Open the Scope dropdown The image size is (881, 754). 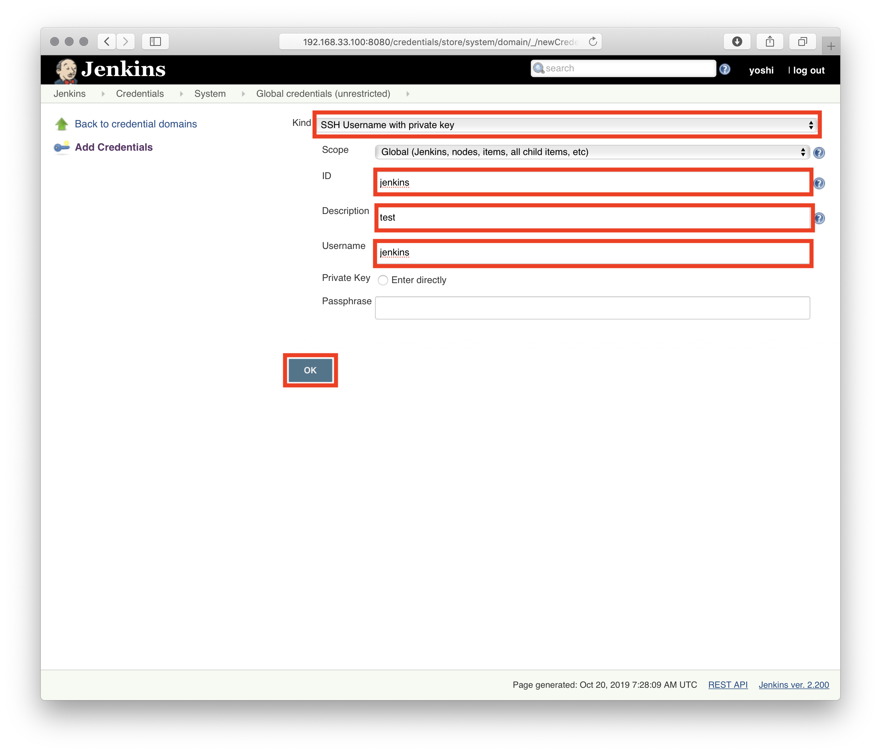(592, 152)
